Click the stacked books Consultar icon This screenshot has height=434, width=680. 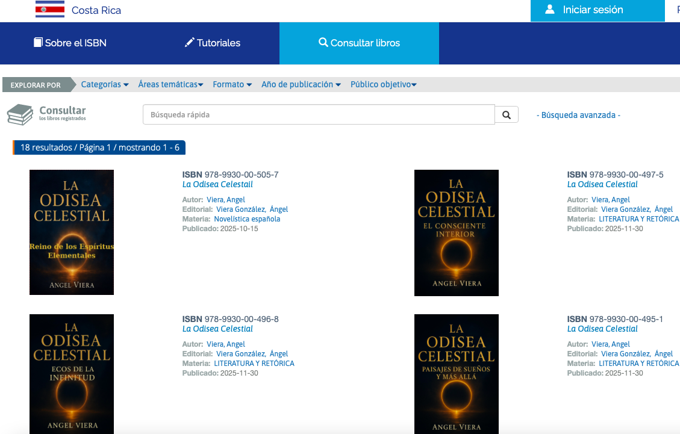point(20,114)
